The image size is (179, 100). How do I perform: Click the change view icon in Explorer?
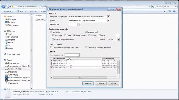click(162, 11)
